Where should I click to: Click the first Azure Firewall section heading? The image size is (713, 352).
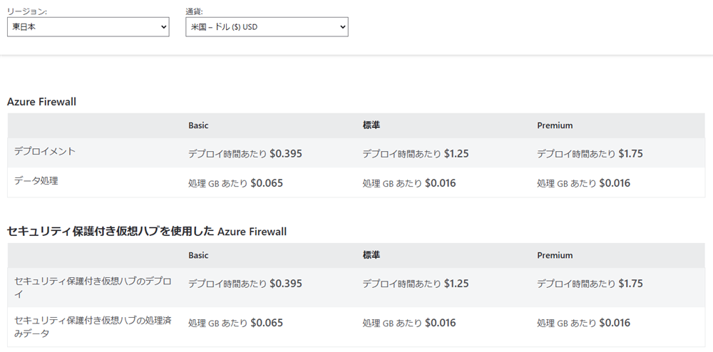[x=41, y=102]
